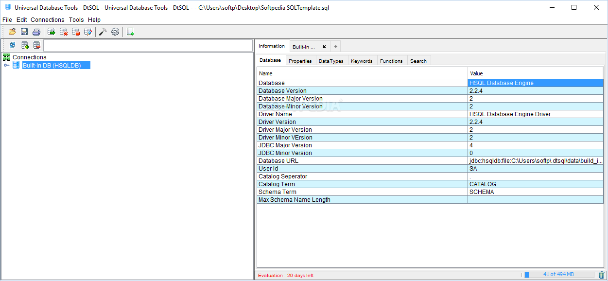Select the Properties sub-tab
The height and width of the screenshot is (281, 608).
pyautogui.click(x=300, y=61)
